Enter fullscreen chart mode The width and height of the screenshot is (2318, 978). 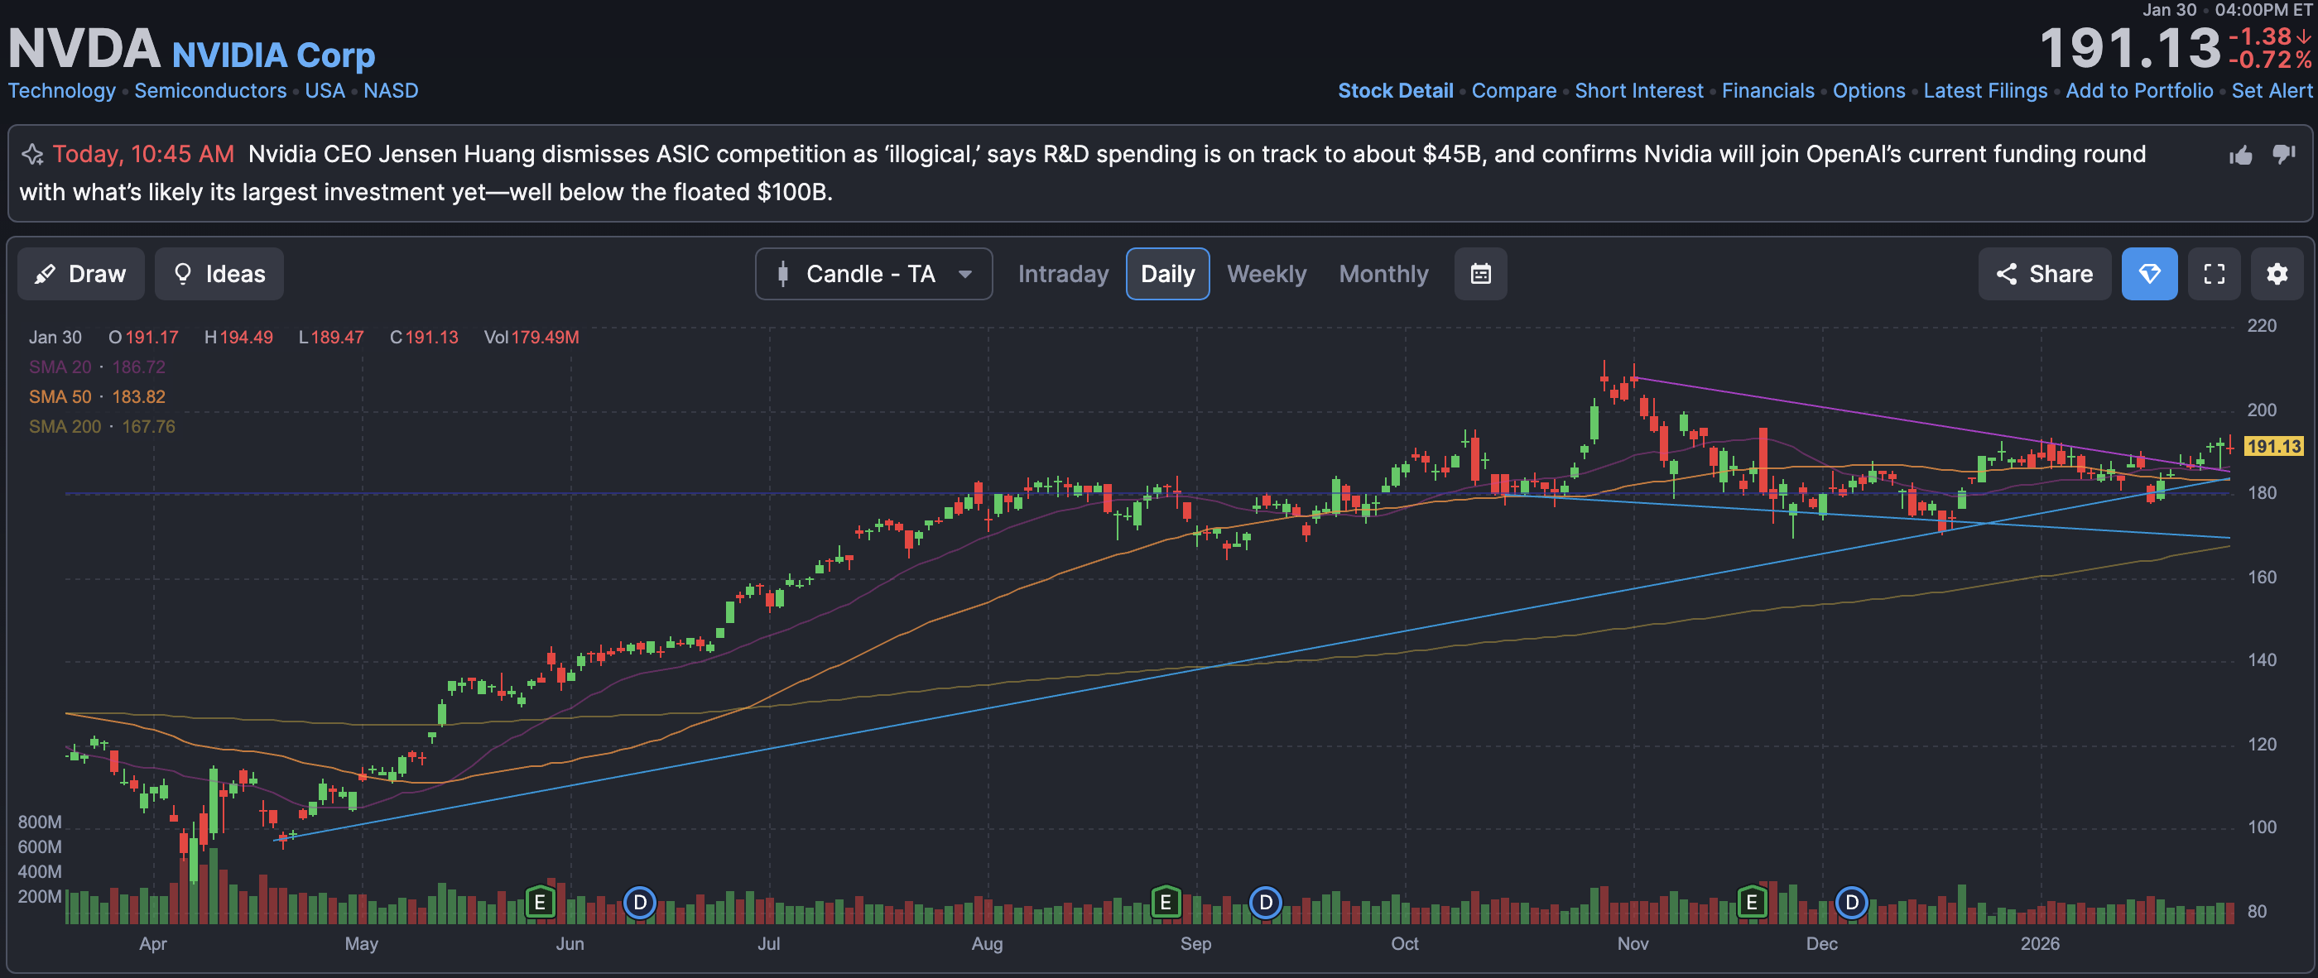pos(2214,274)
